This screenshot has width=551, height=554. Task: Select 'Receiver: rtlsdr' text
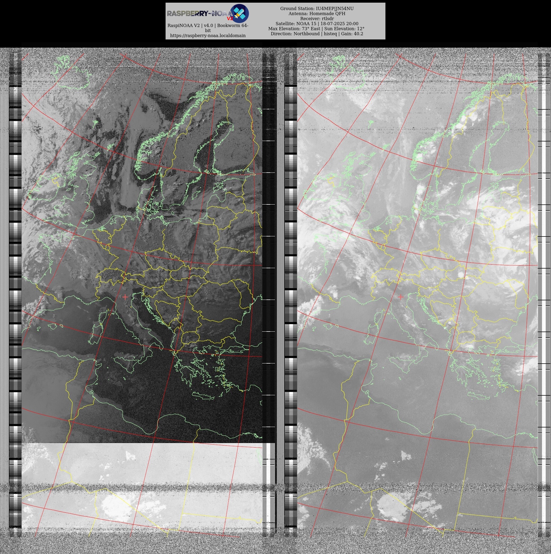[x=317, y=19]
